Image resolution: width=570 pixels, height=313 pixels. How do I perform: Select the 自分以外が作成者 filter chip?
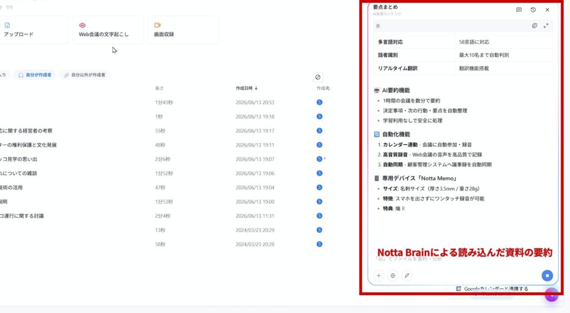(x=85, y=75)
